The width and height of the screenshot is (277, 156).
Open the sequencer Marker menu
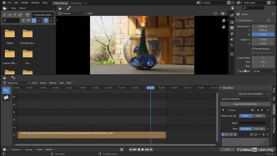53,83
